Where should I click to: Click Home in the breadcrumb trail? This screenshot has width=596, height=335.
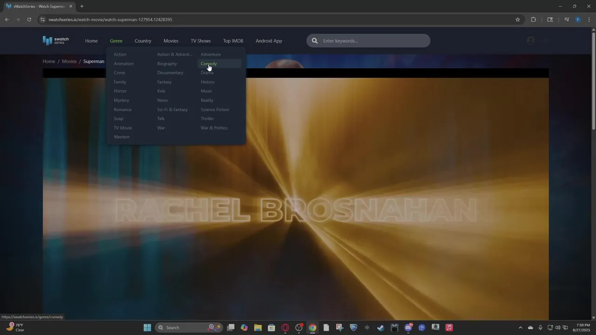(x=49, y=61)
